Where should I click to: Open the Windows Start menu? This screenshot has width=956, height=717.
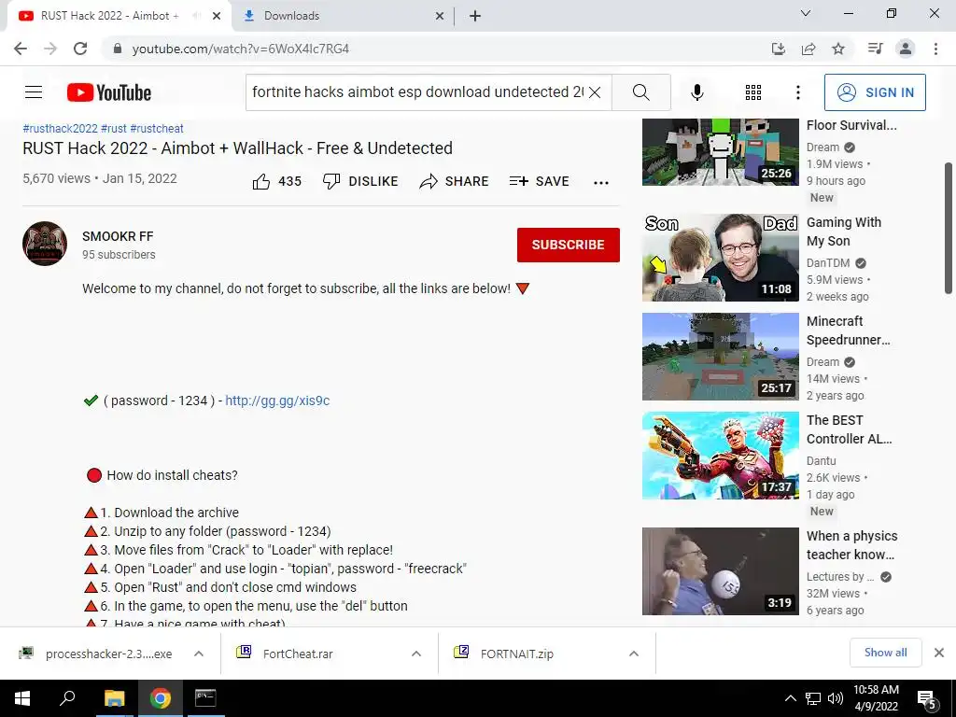22,698
